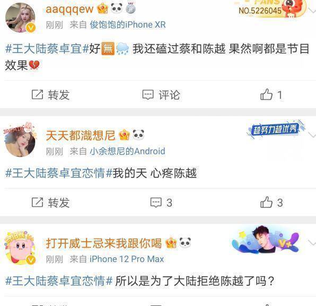Open the Kirby avatar of third poster

(20, 248)
